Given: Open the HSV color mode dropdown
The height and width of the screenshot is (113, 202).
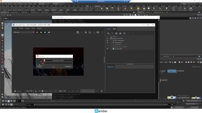Looking at the screenshot, I should 62,91.
